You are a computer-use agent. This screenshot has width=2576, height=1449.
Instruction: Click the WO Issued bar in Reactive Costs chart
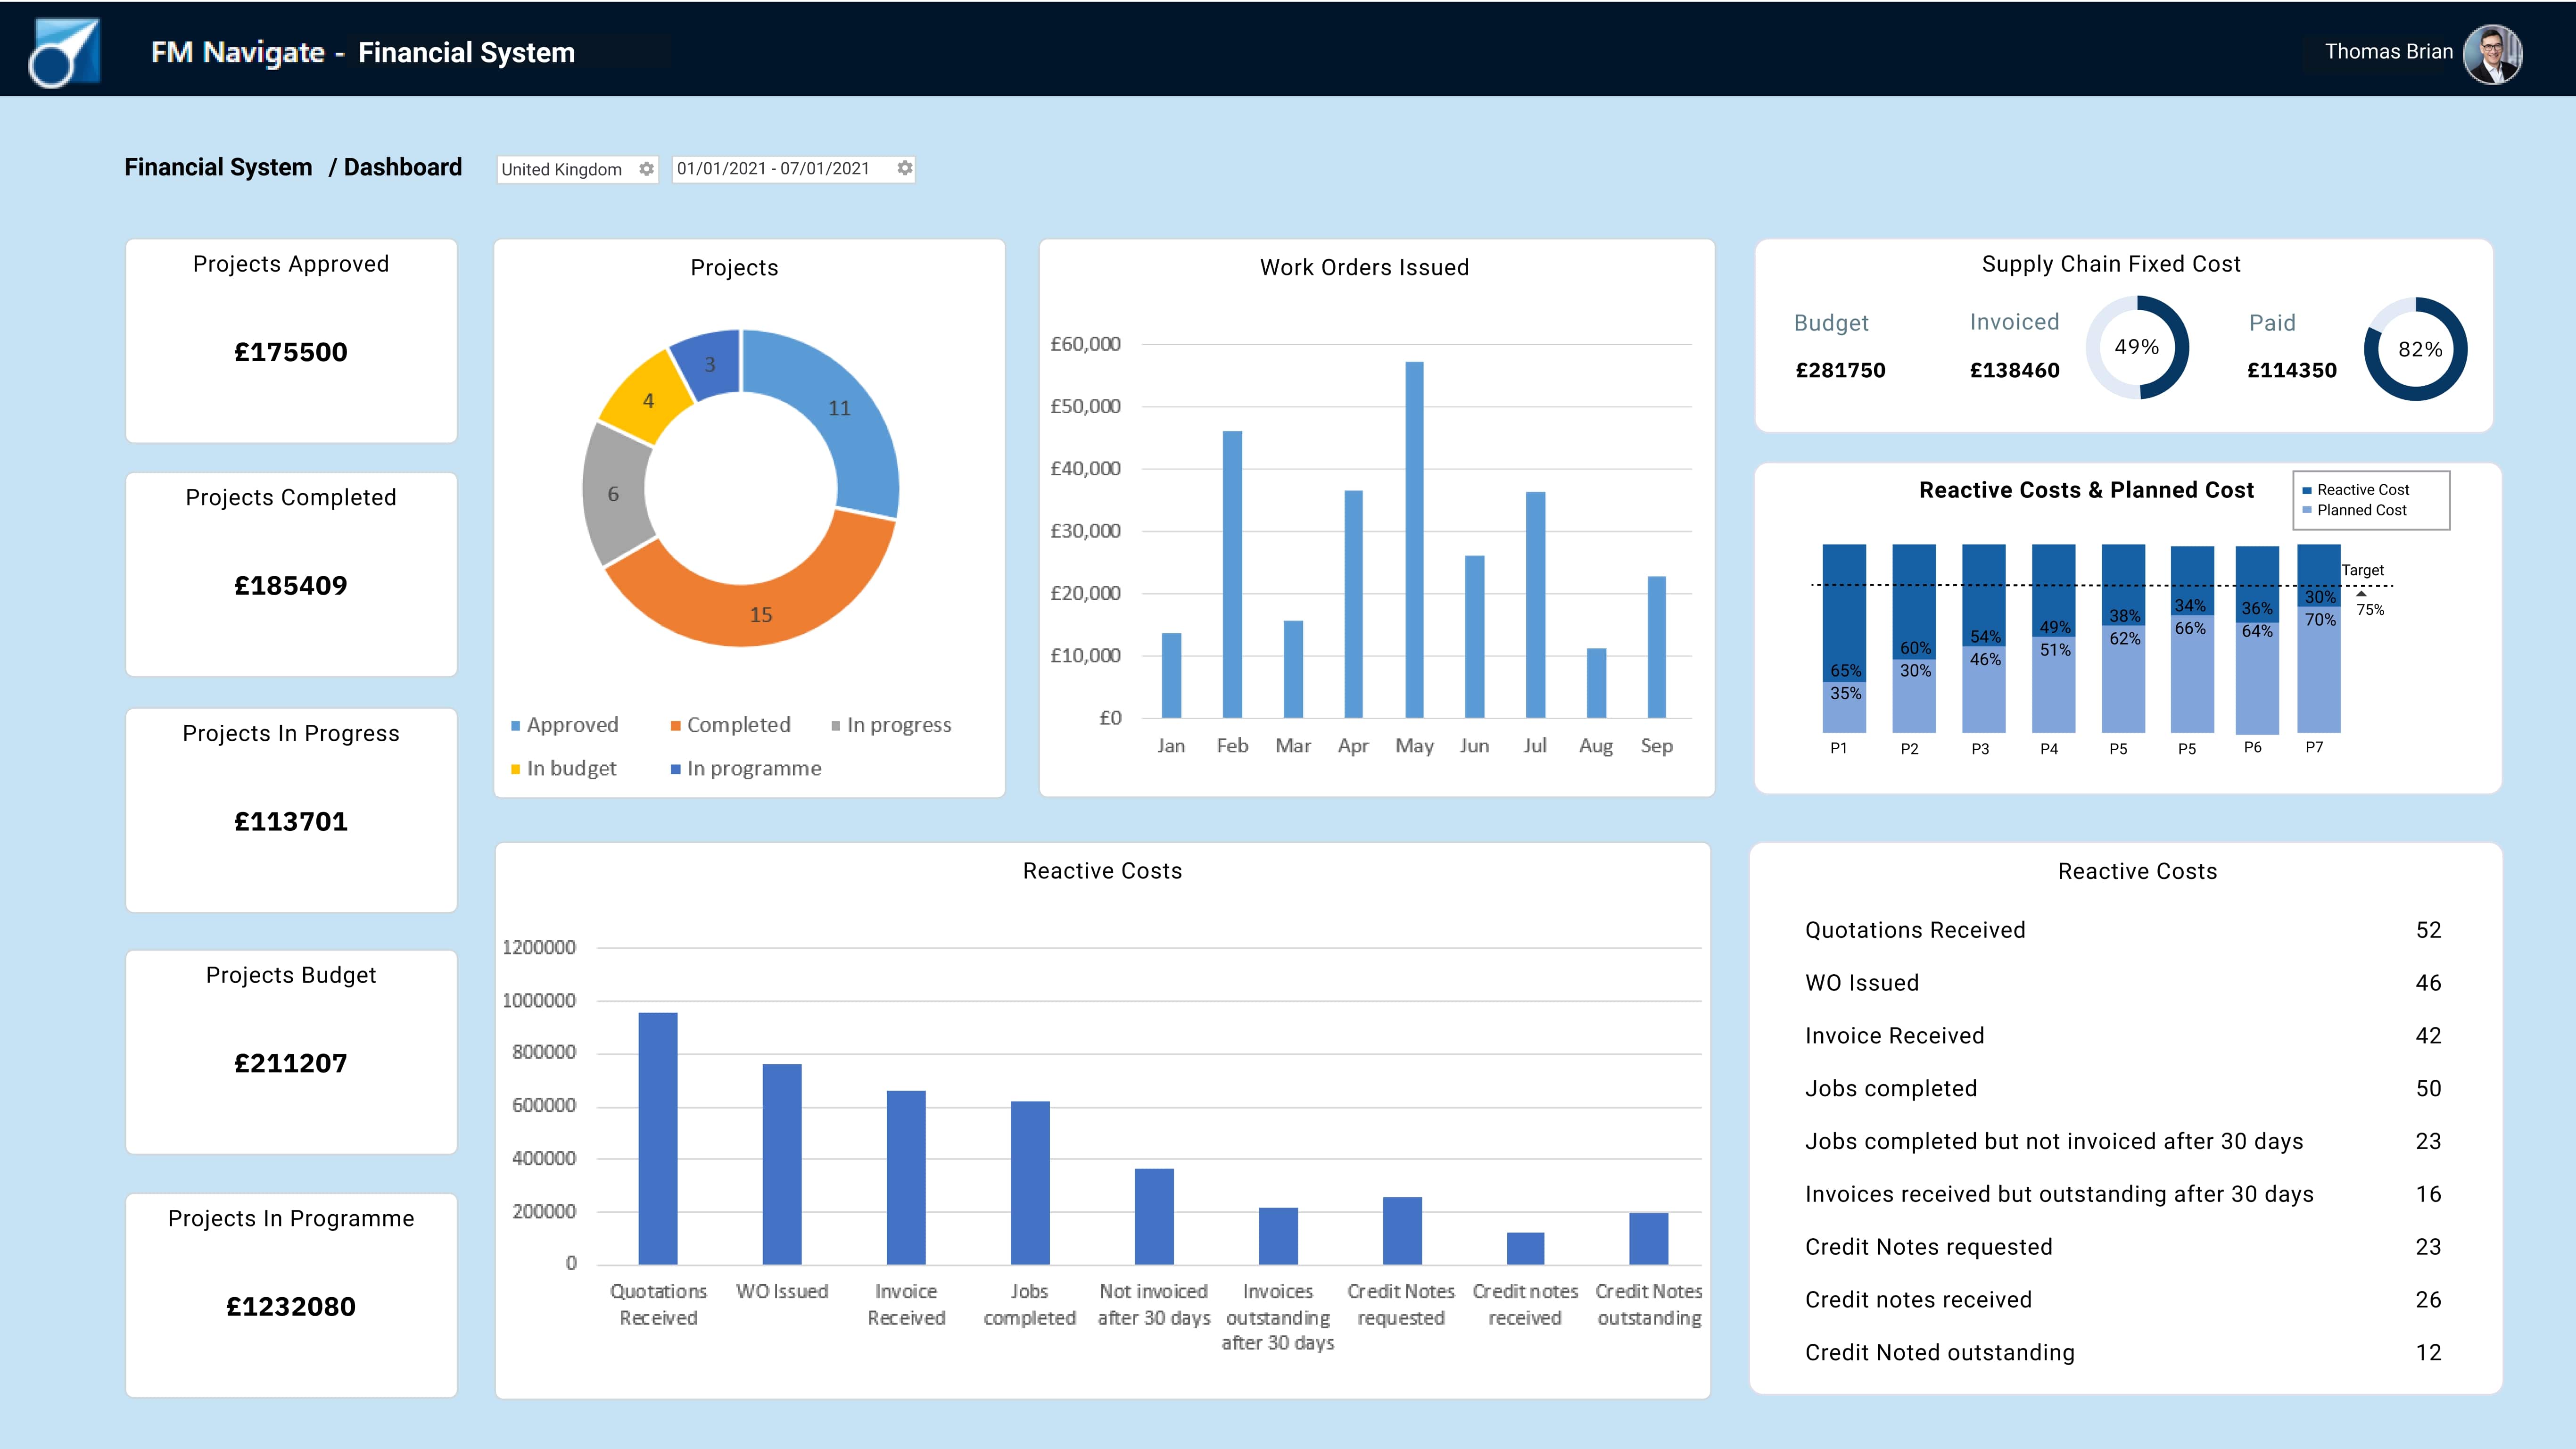(782, 1164)
